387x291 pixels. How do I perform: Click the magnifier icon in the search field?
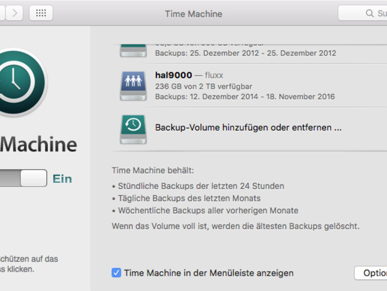pyautogui.click(x=369, y=13)
